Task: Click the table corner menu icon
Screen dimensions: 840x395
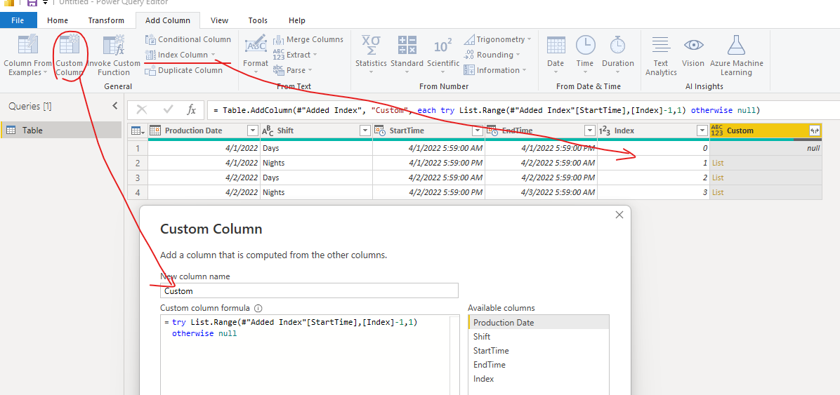Action: [137, 130]
